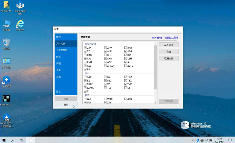
Task: Toggle the TAR checkbox under Unix
Action: (x=85, y=77)
